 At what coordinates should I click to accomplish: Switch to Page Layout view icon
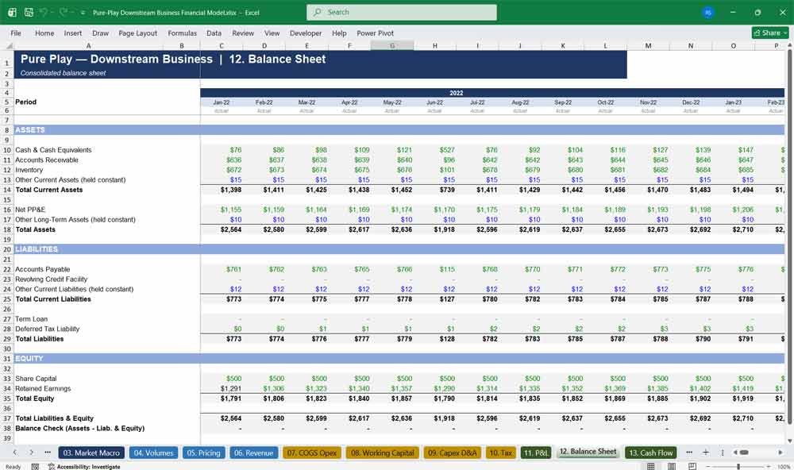point(672,466)
